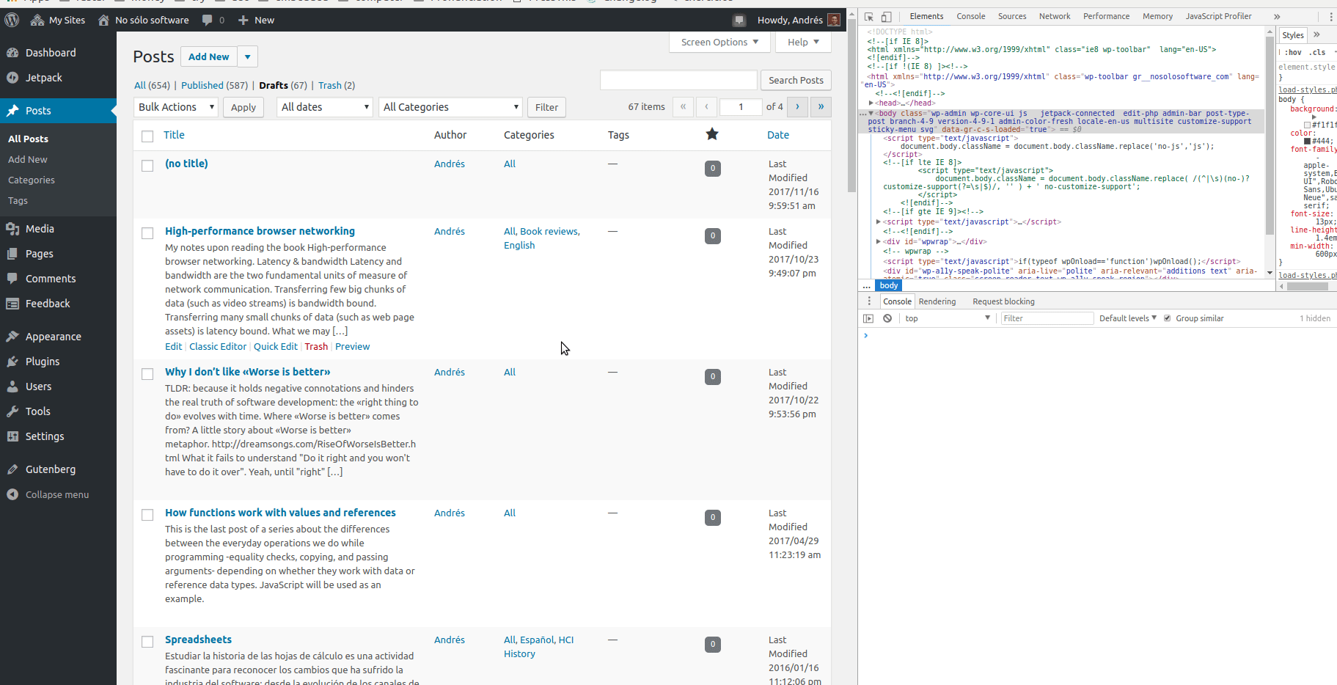
Task: Toggle the device emulation mode in DevTools
Action: tap(886, 16)
